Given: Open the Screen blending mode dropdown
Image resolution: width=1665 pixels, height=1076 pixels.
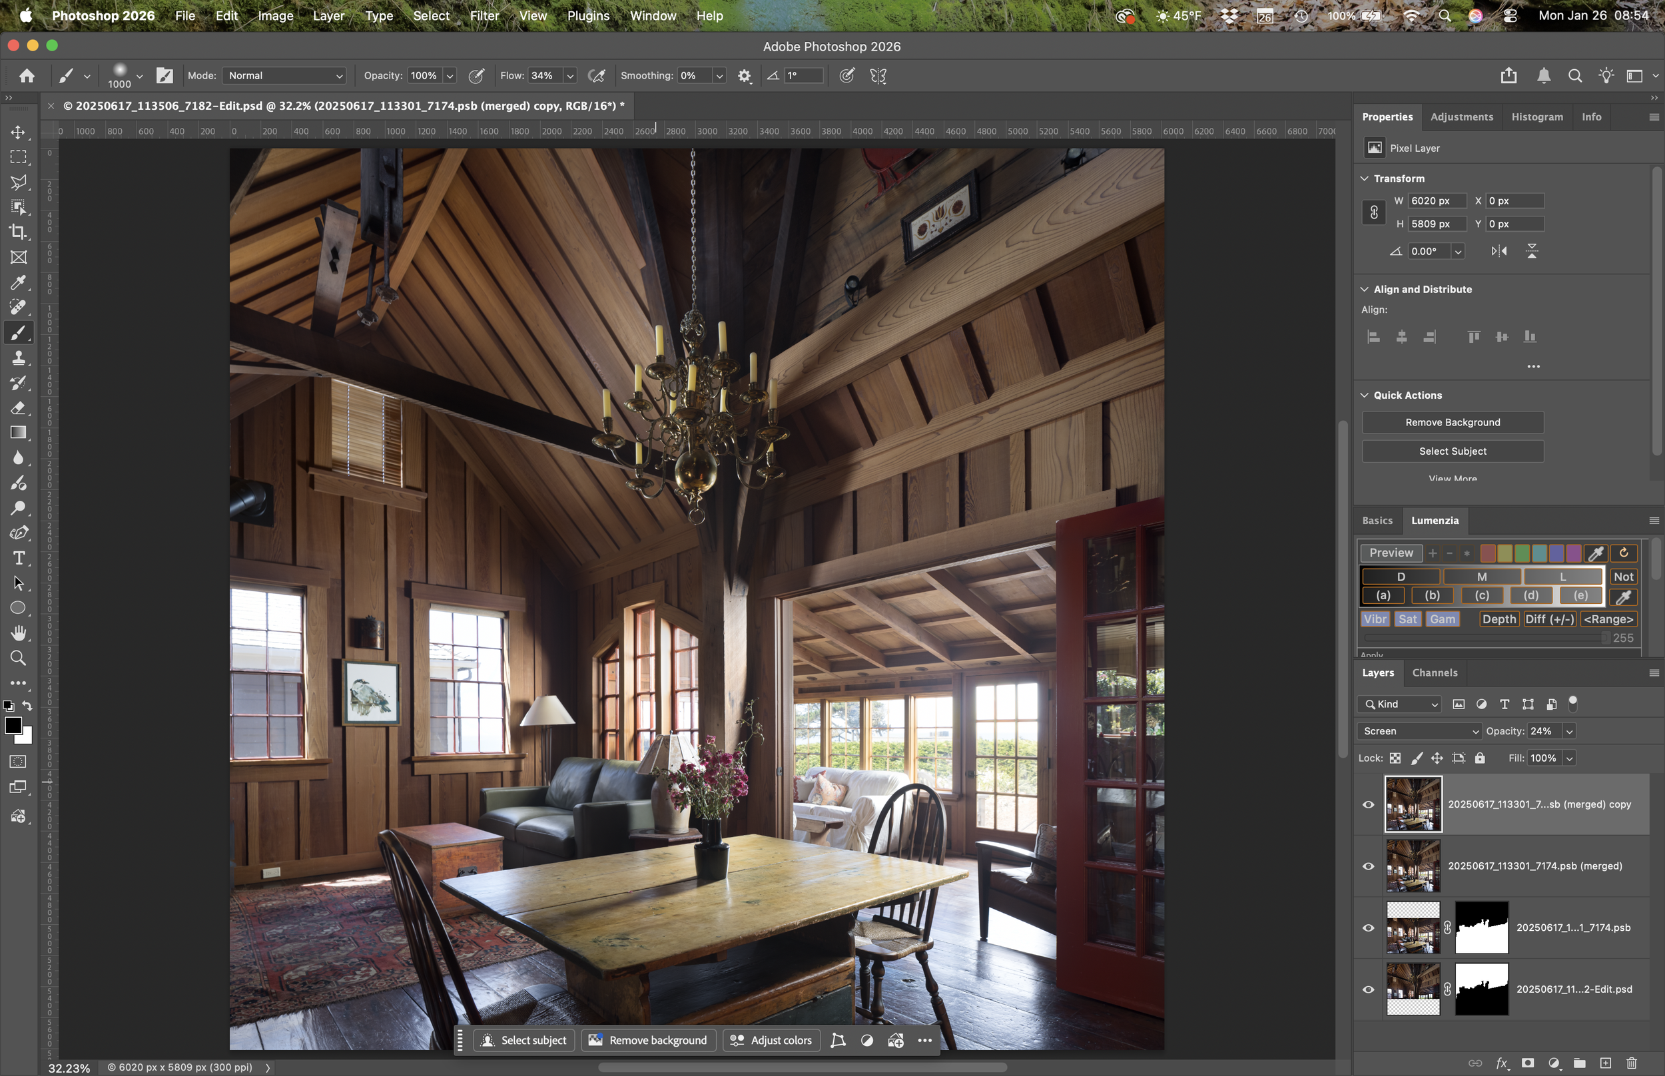Looking at the screenshot, I should coord(1419,731).
